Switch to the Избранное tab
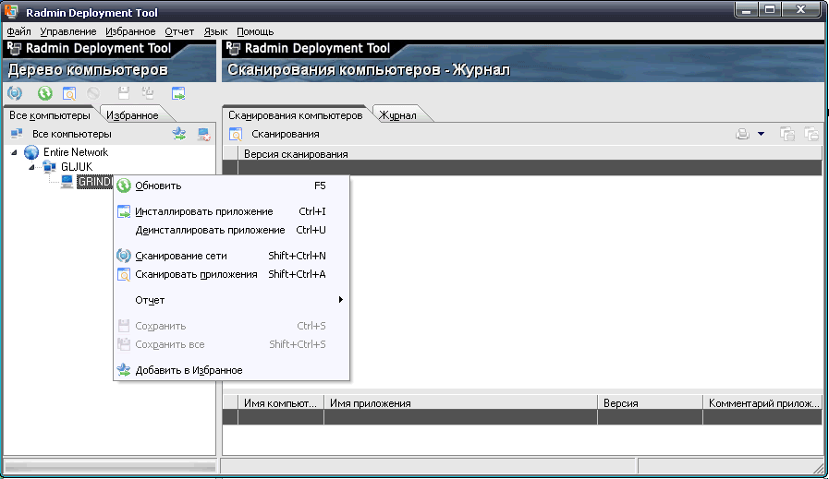This screenshot has height=479, width=829. coord(132,115)
